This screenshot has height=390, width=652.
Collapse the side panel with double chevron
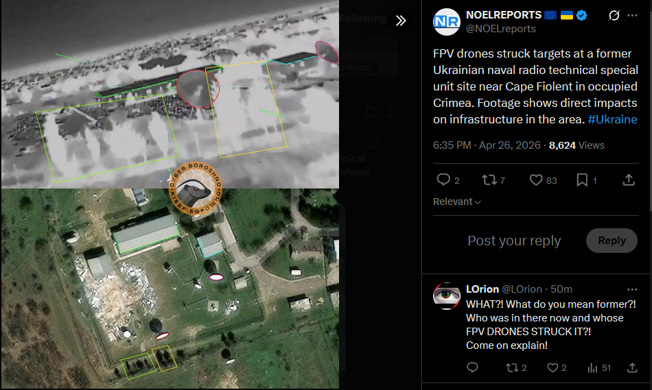401,21
